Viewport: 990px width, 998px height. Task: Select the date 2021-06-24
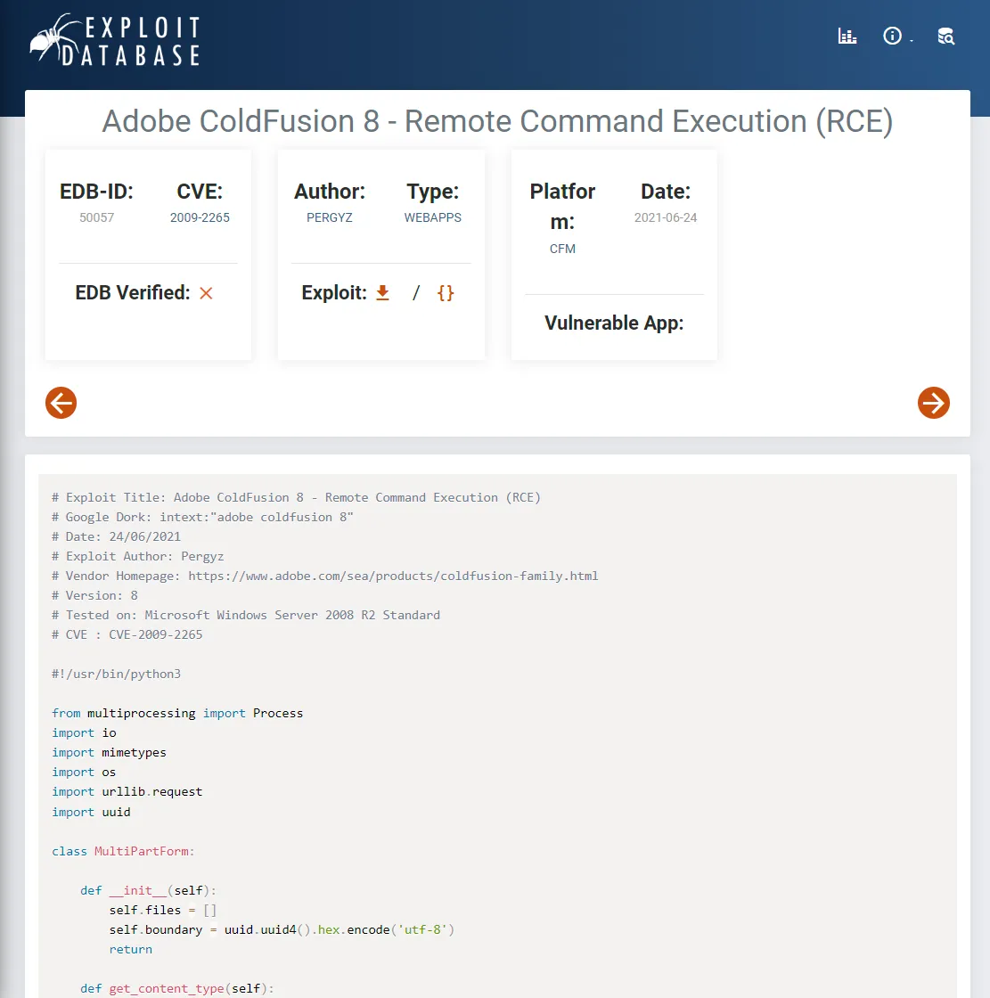coord(666,217)
